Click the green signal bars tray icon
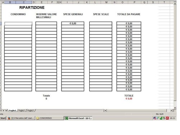Image resolution: width=180 pixels, height=135 pixels. click(x=161, y=118)
